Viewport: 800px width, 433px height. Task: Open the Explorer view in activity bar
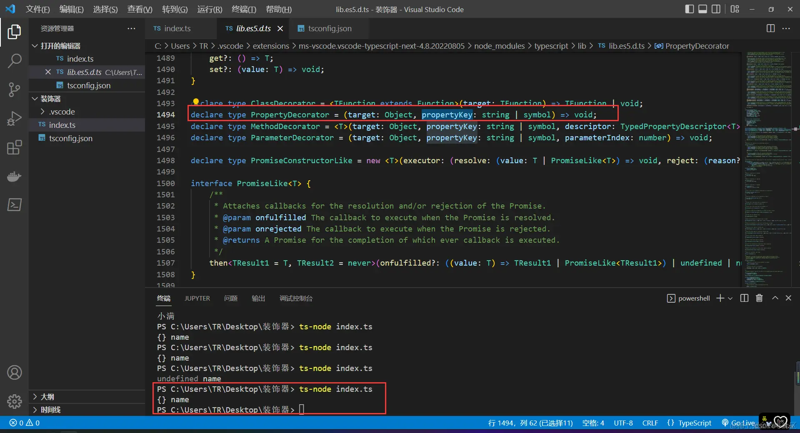click(14, 32)
